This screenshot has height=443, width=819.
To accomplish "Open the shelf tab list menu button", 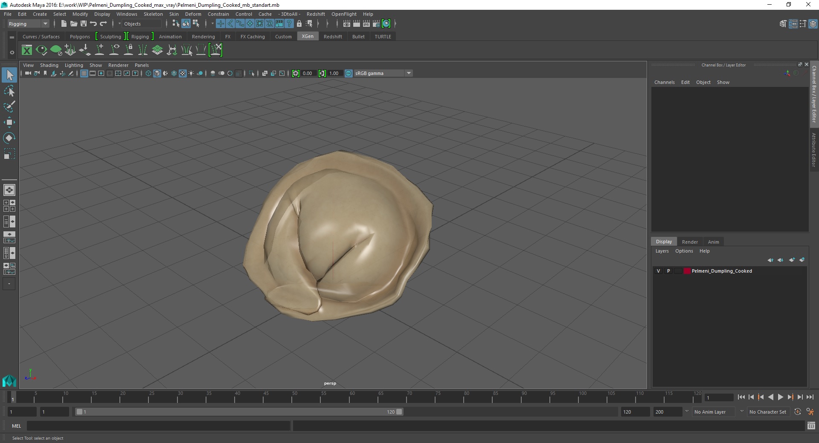I will (12, 37).
